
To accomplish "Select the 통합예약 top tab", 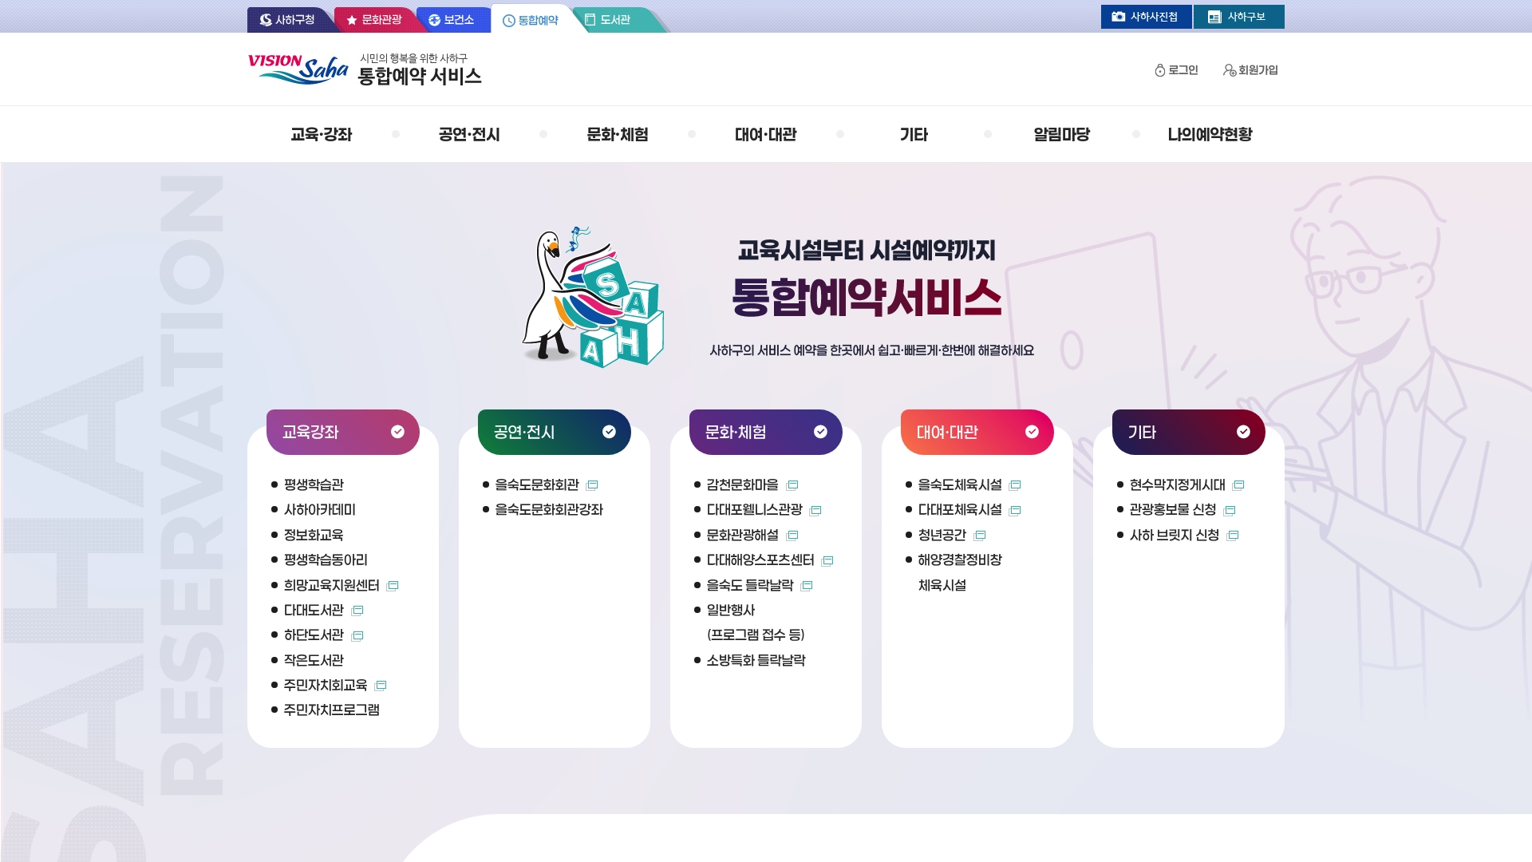I will [x=531, y=20].
